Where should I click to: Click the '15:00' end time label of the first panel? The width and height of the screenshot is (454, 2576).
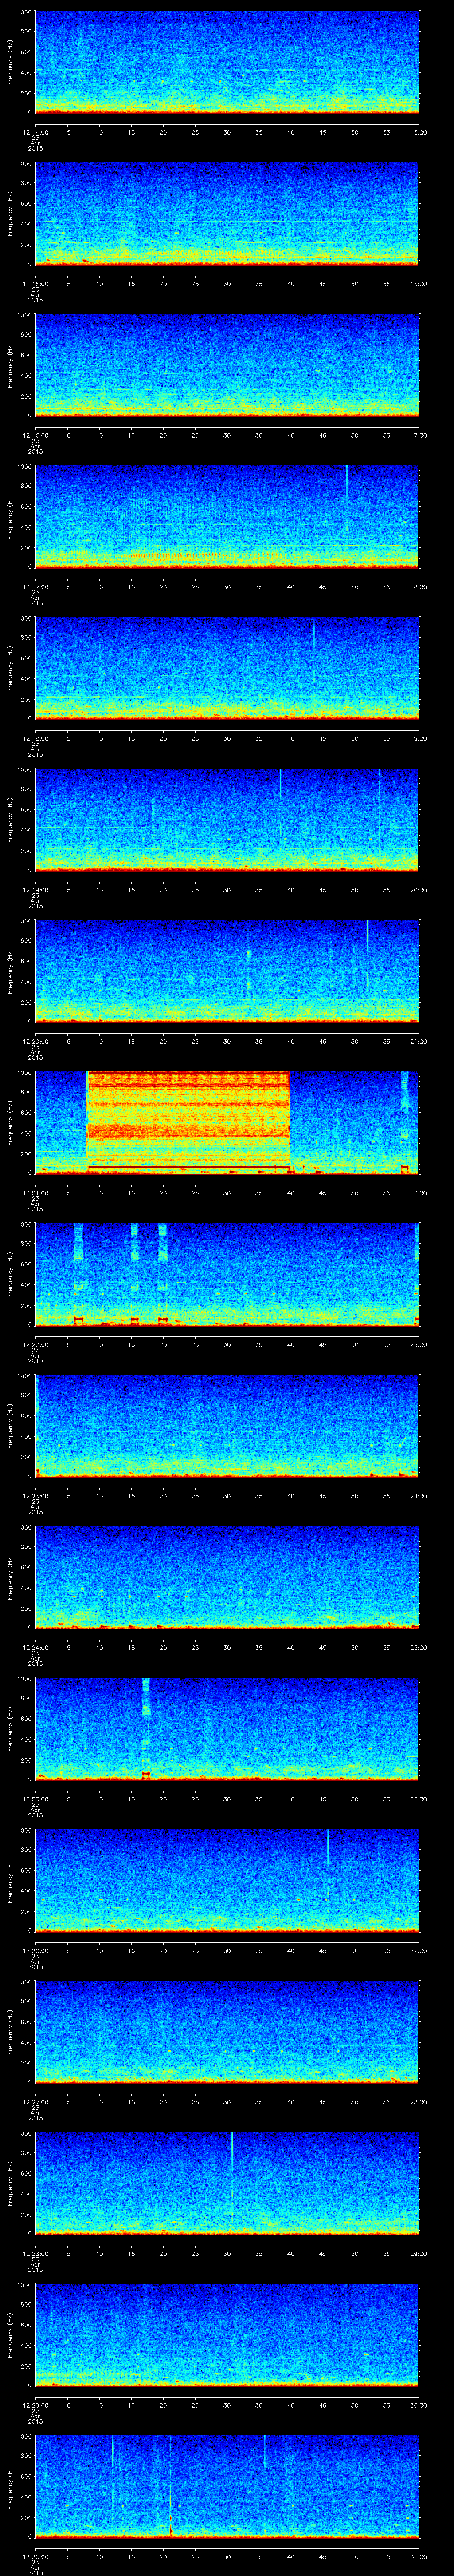[418, 131]
